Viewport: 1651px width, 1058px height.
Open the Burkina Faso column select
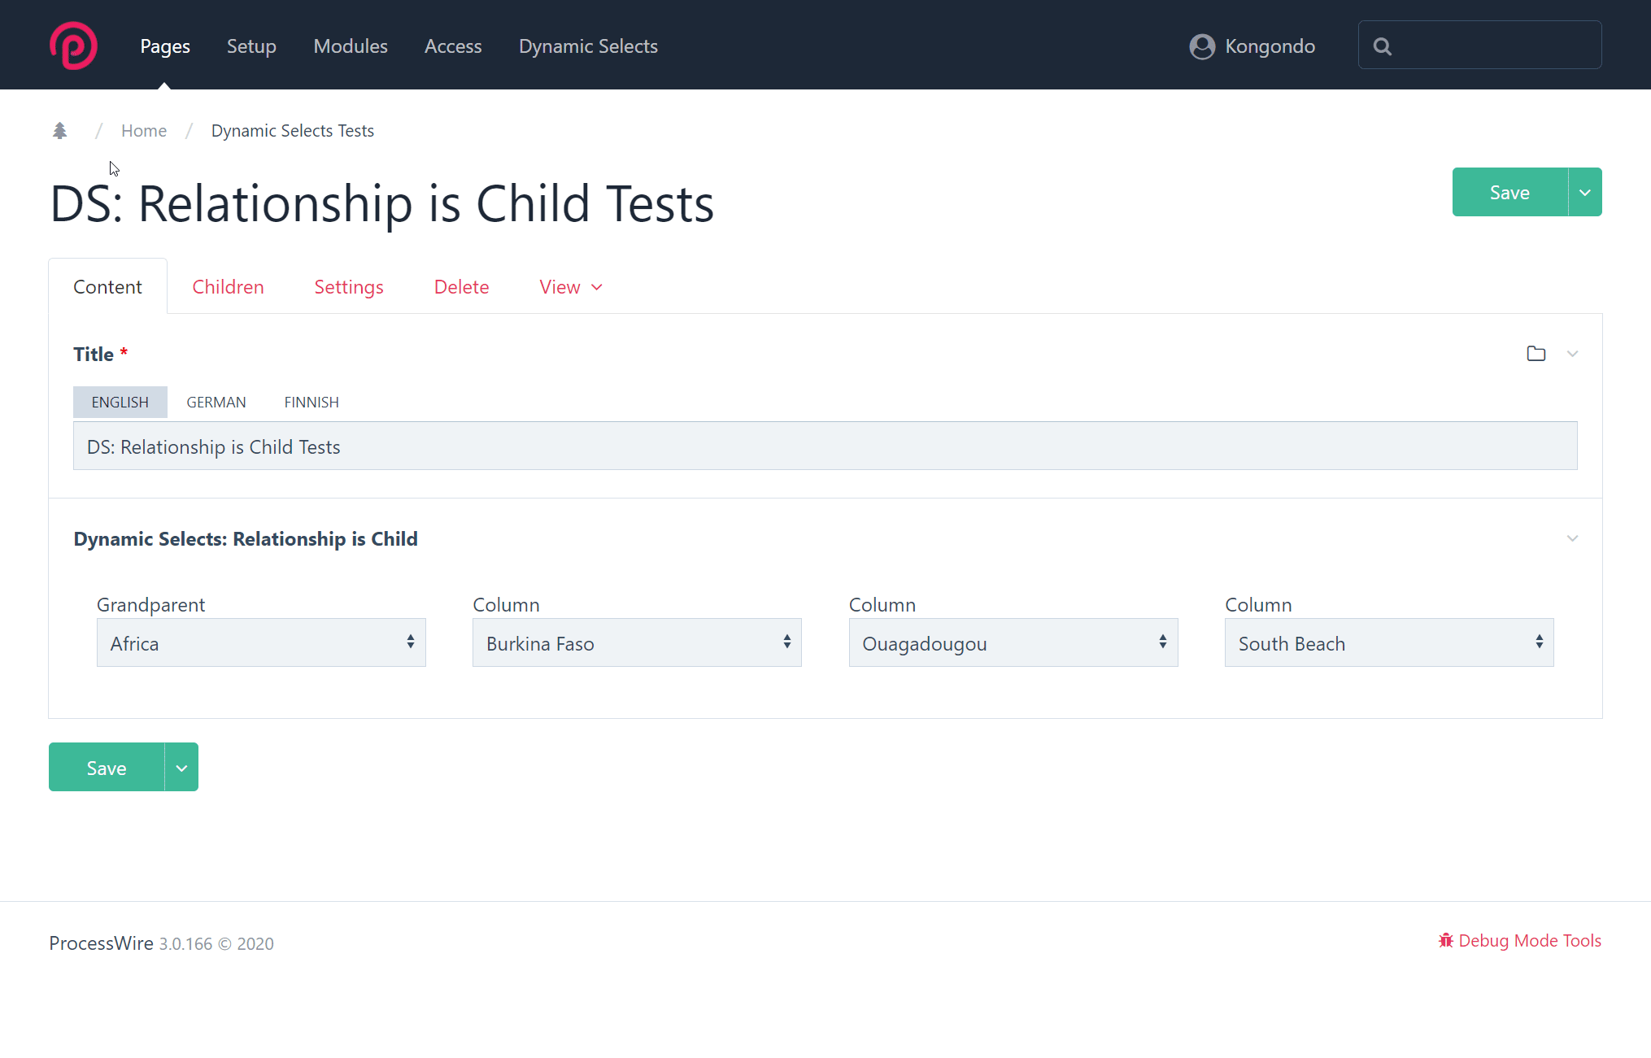tap(637, 642)
